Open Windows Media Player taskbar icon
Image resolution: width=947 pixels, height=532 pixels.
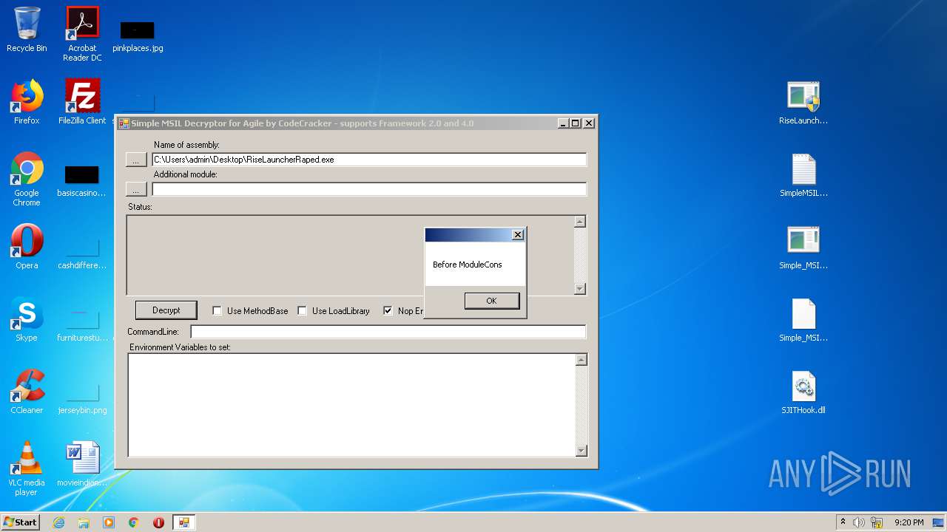tap(109, 522)
